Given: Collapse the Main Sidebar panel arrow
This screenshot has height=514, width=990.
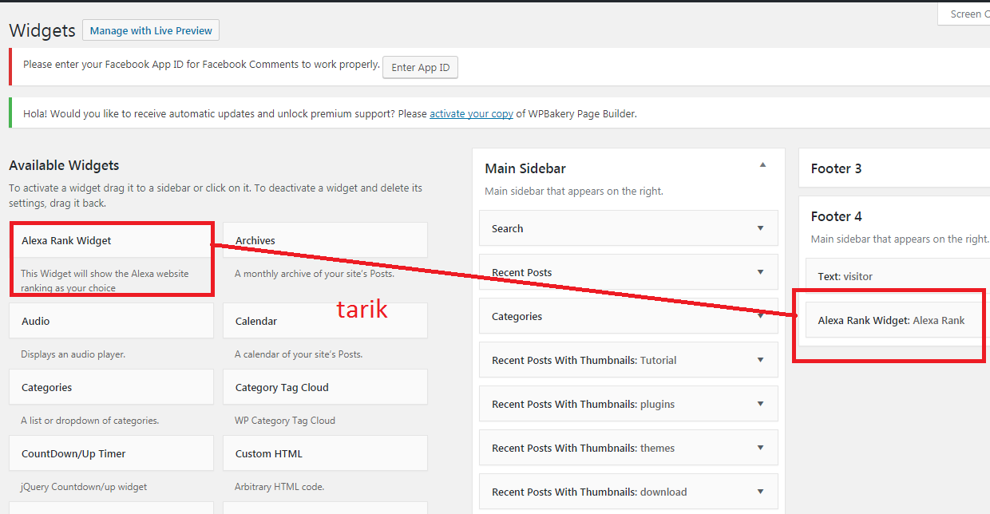Looking at the screenshot, I should click(762, 165).
